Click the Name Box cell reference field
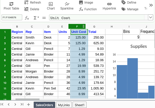This screenshot has height=108, width=155. [x=12, y=17]
